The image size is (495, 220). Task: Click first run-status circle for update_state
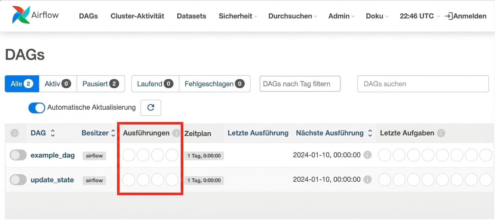(129, 180)
